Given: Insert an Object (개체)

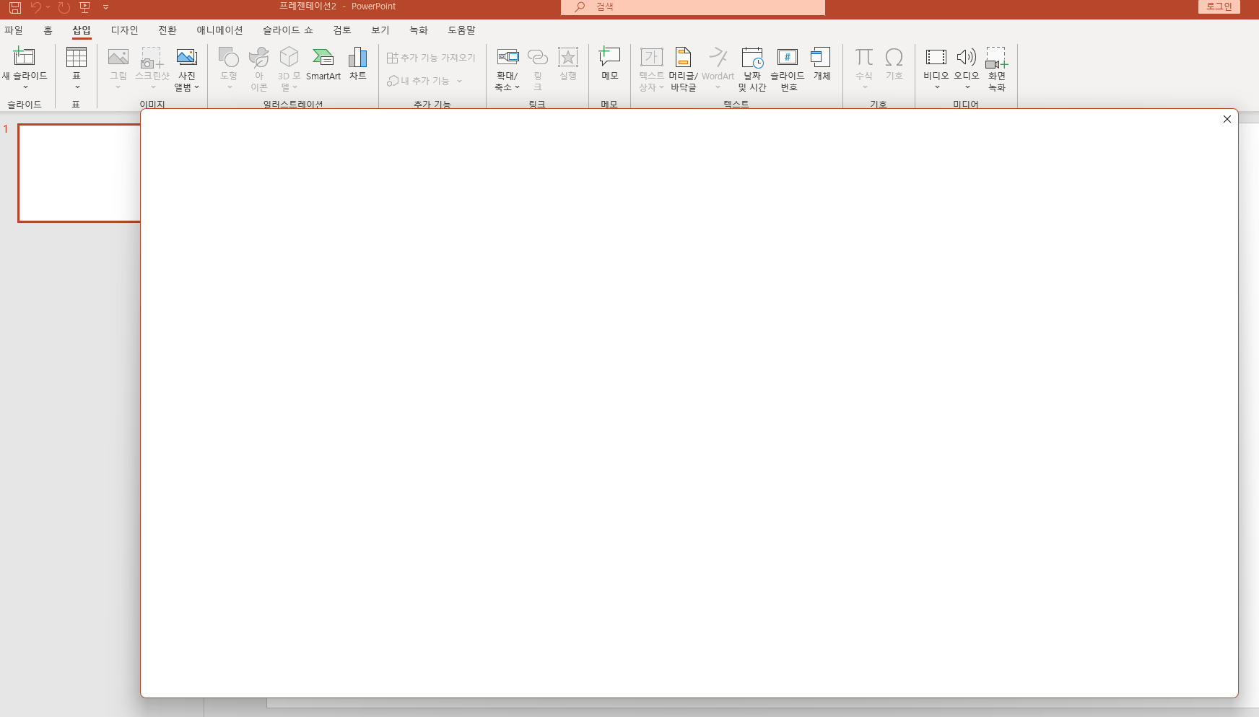Looking at the screenshot, I should 822,64.
